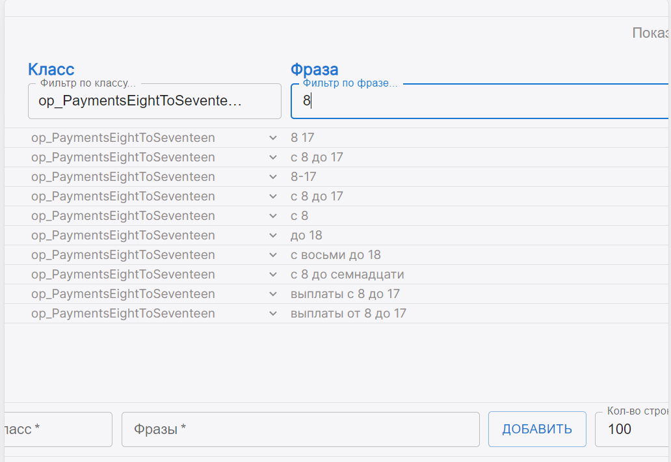Viewport: 671px width, 462px height.
Task: Click the "Класс *" input at the bottom
Action: (59, 429)
